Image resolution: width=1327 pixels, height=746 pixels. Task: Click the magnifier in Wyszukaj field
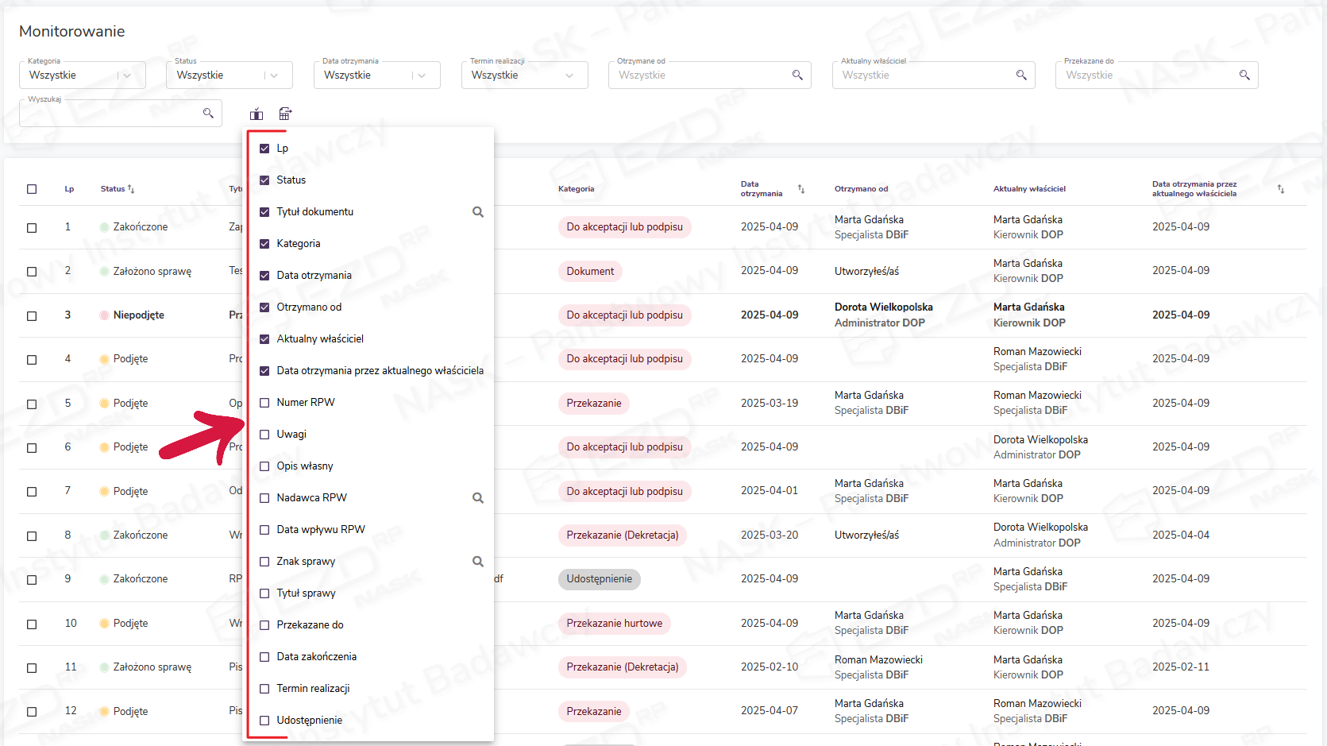[x=208, y=114]
